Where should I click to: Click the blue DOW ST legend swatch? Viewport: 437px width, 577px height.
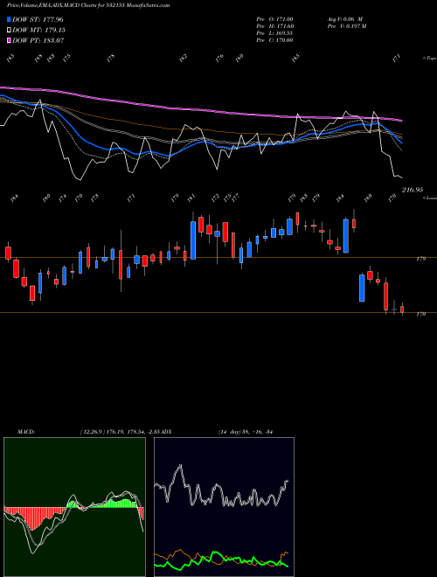(9, 19)
